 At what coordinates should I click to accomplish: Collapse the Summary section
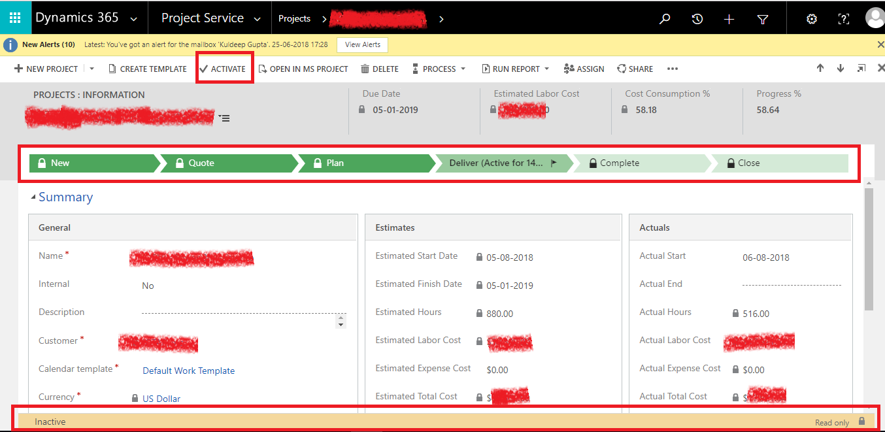coord(33,197)
